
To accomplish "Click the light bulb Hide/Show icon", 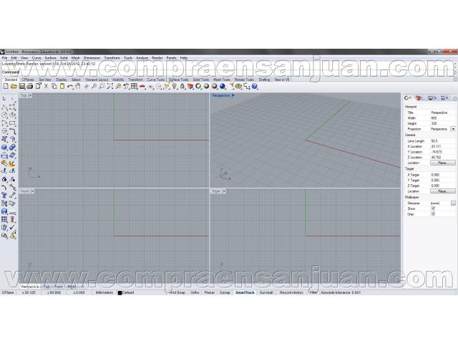I will click(x=175, y=86).
